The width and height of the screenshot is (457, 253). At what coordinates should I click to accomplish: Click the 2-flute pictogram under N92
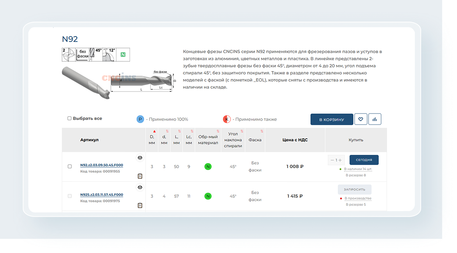(69, 55)
